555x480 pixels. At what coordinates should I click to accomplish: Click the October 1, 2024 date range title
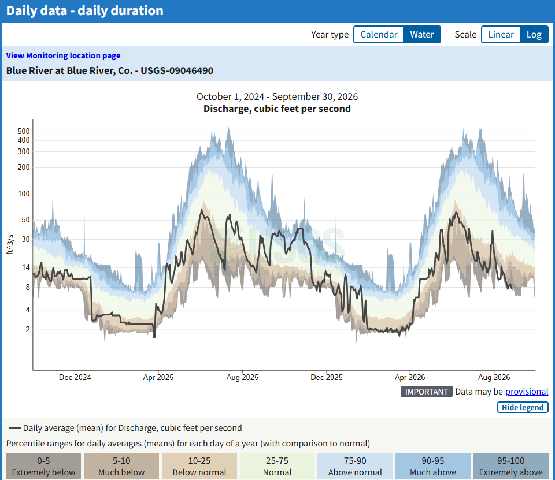(277, 96)
